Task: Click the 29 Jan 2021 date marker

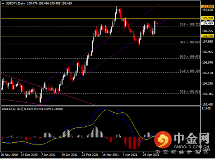Action: pos(69,155)
